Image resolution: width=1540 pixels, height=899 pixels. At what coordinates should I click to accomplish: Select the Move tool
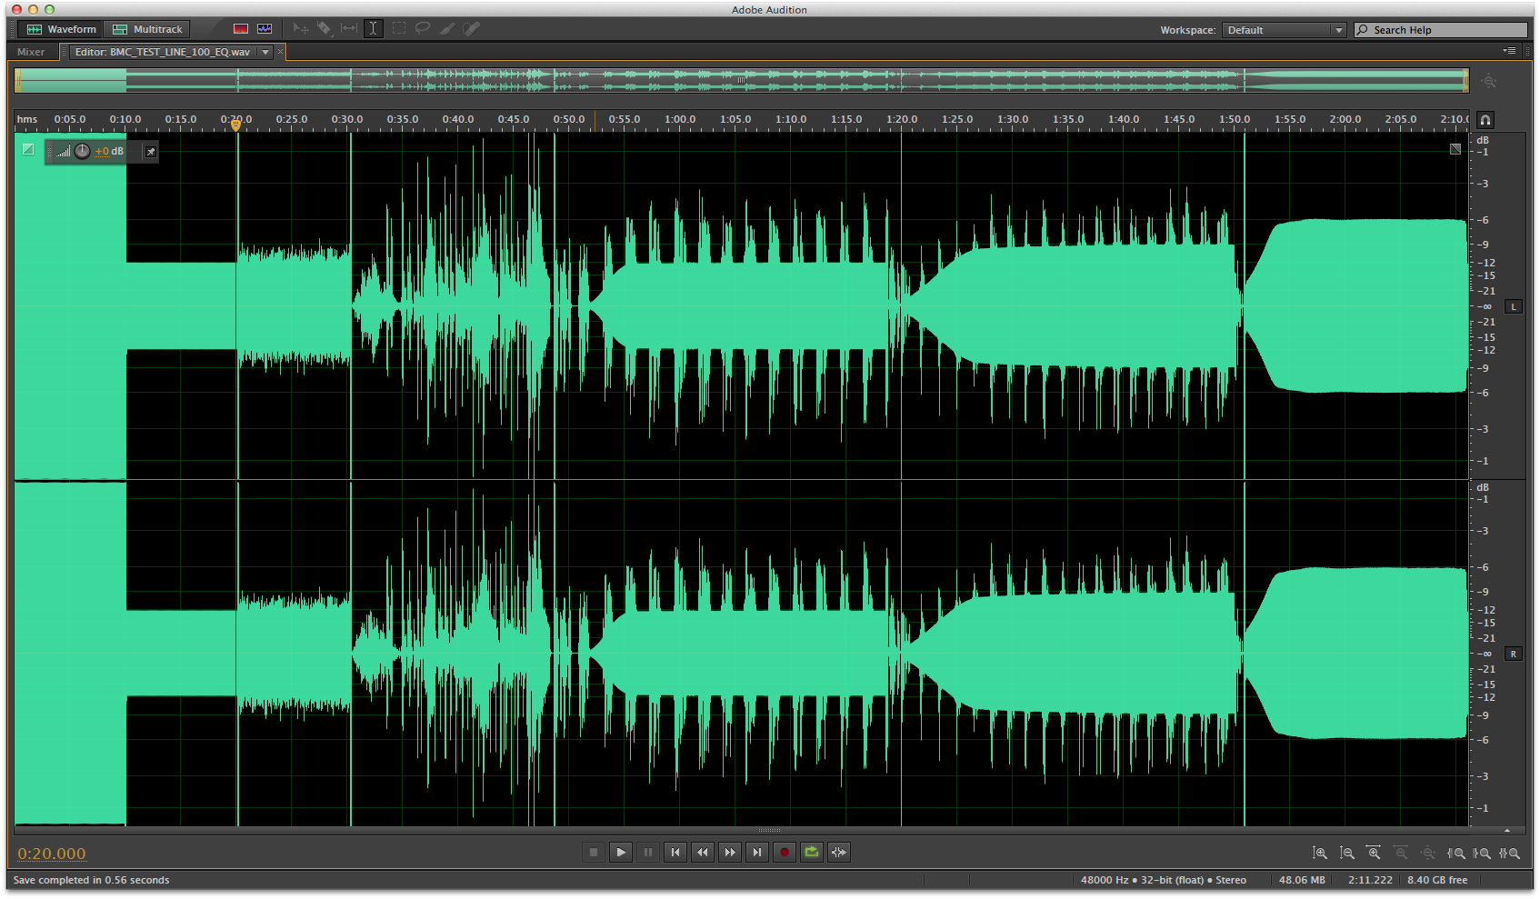[x=300, y=29]
